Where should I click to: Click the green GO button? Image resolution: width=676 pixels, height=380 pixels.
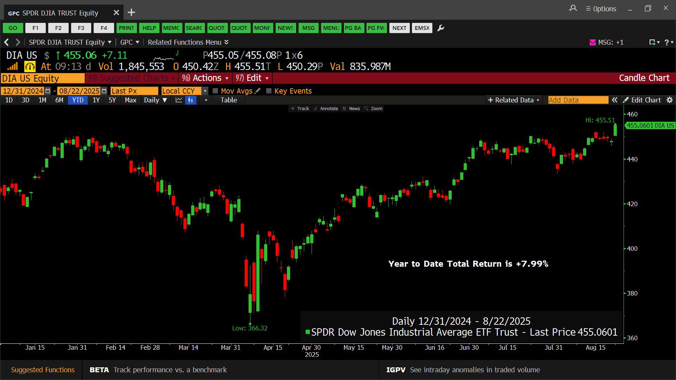13,28
